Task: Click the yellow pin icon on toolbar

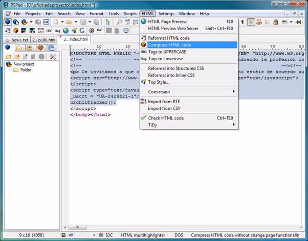Action: point(299,22)
